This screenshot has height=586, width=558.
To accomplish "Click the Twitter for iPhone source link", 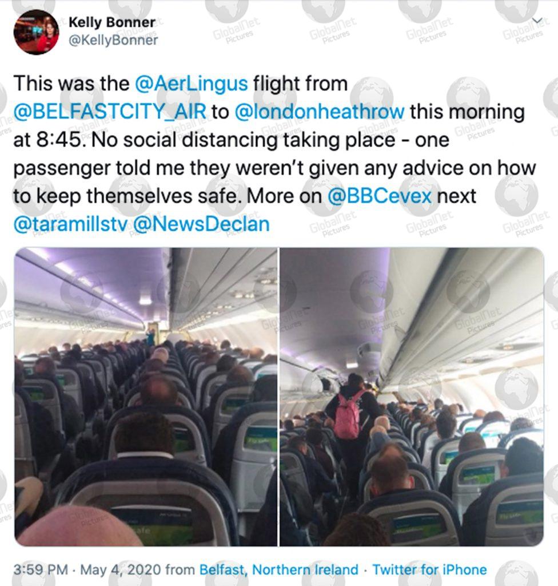I will 429,569.
